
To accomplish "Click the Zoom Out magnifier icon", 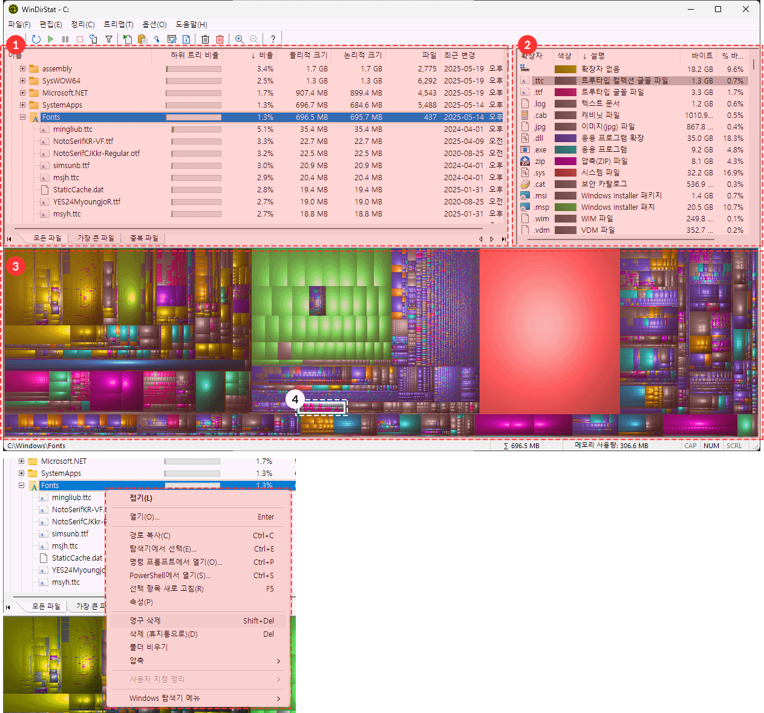I will coord(254,39).
